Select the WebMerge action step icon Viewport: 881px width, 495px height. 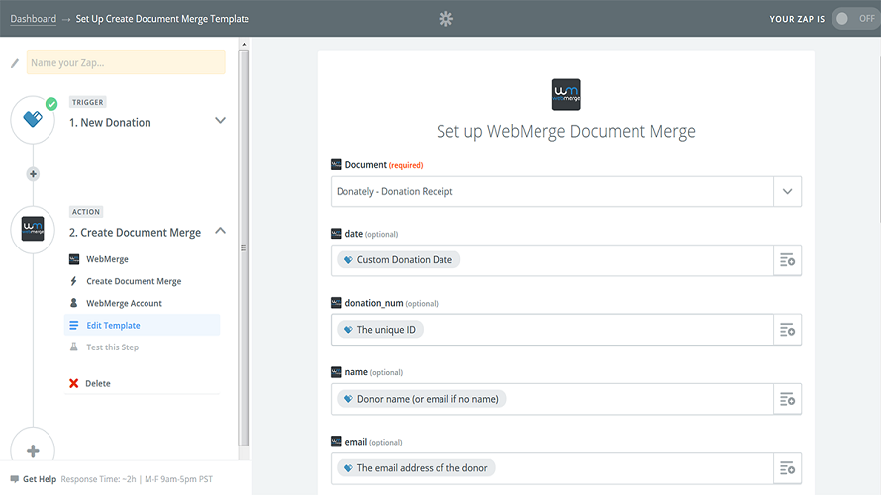[x=33, y=230]
